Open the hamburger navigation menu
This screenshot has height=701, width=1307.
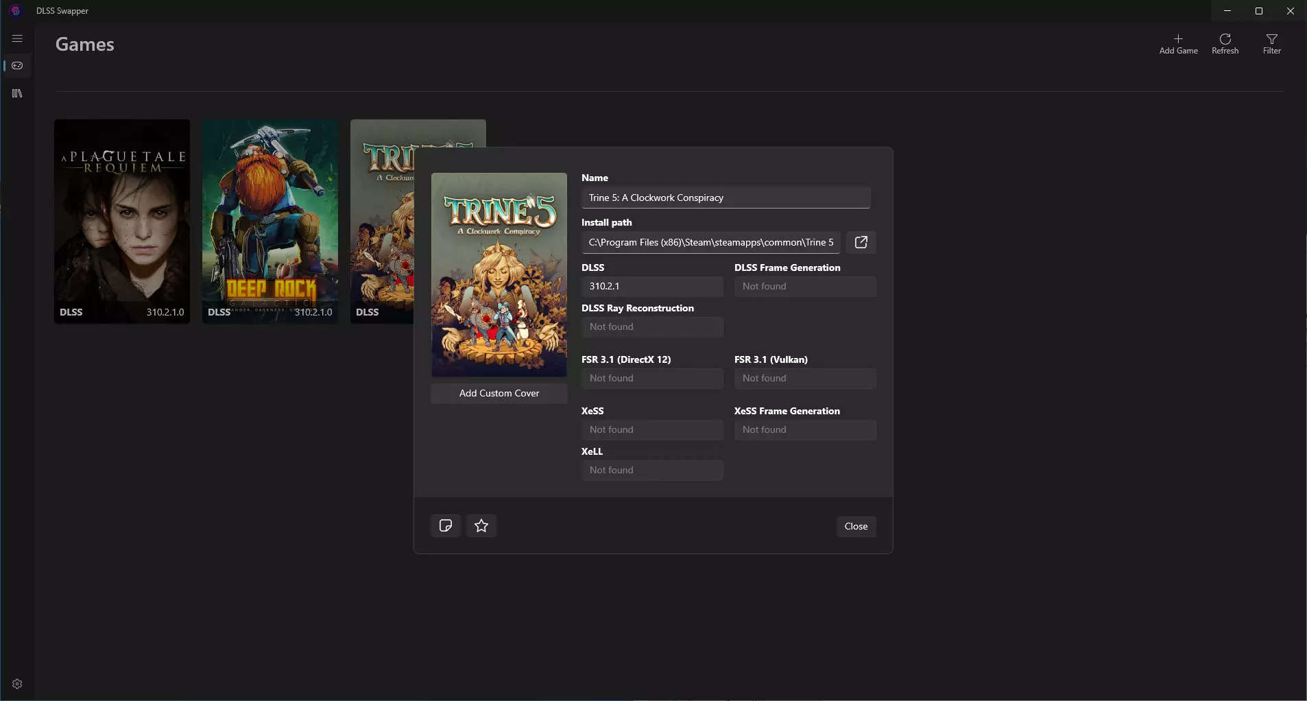click(17, 38)
